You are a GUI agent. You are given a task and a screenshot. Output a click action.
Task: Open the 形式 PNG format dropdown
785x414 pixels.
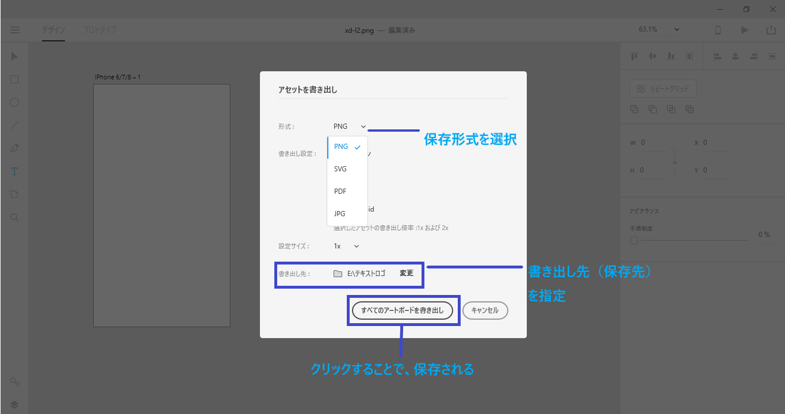350,126
